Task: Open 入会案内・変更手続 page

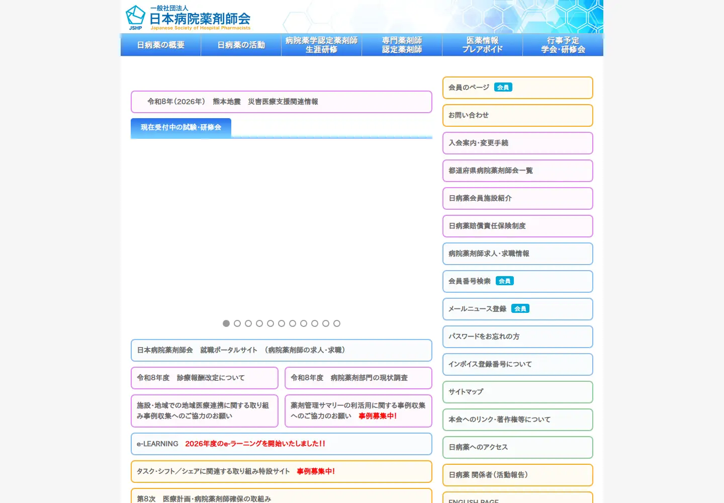Action: tap(518, 143)
